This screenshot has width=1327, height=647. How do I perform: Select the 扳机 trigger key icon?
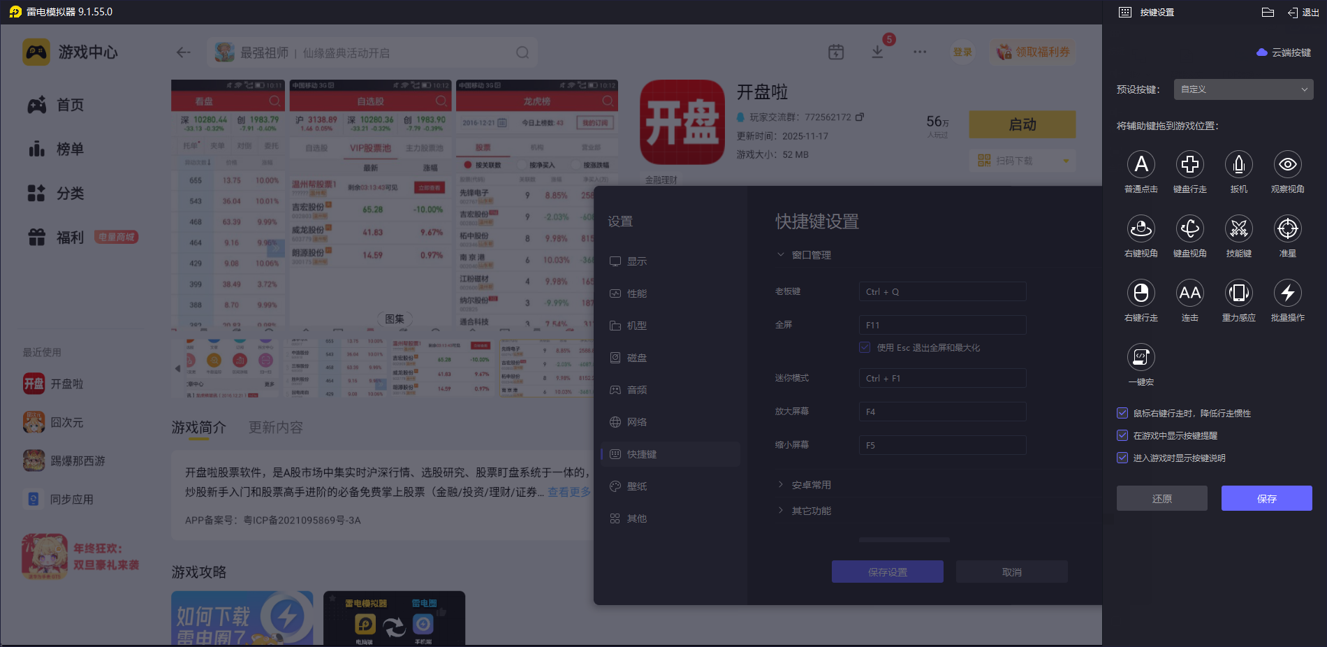[x=1238, y=164]
